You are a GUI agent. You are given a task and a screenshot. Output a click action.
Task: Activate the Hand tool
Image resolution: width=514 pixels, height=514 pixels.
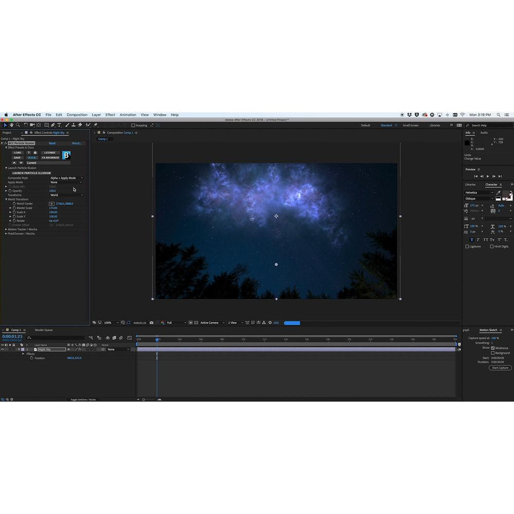[12, 125]
